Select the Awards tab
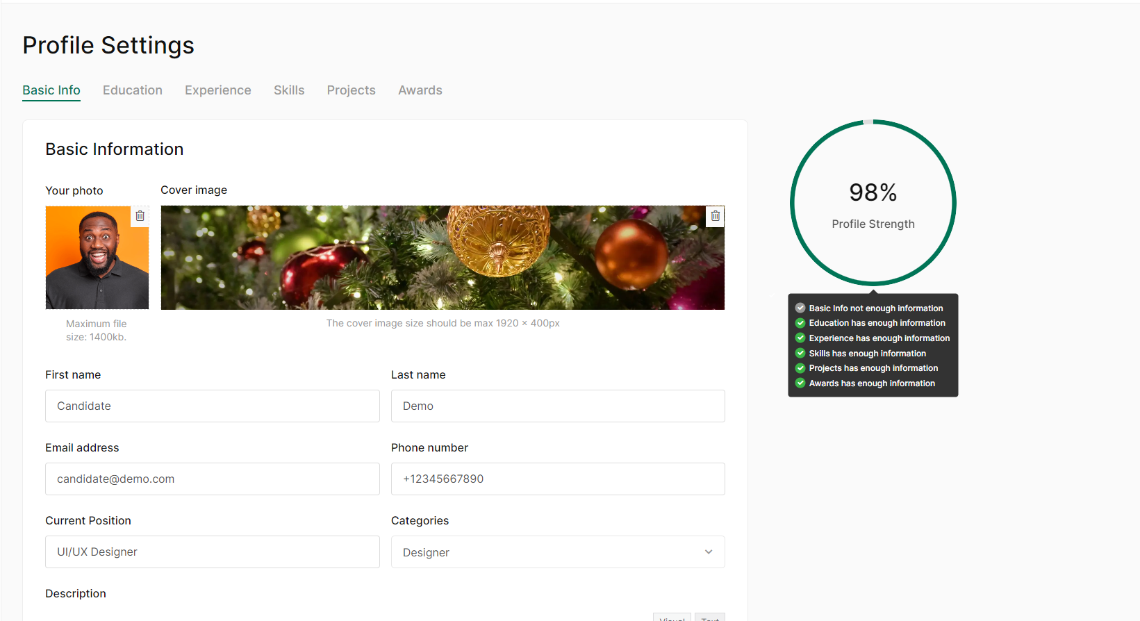The image size is (1140, 621). click(x=420, y=90)
